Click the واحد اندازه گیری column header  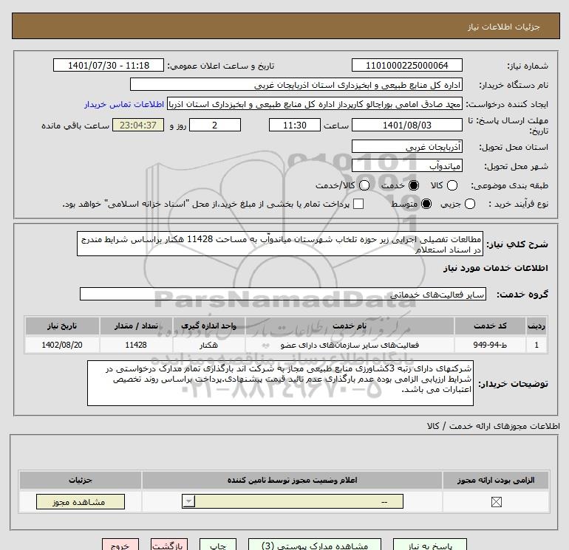point(209,326)
